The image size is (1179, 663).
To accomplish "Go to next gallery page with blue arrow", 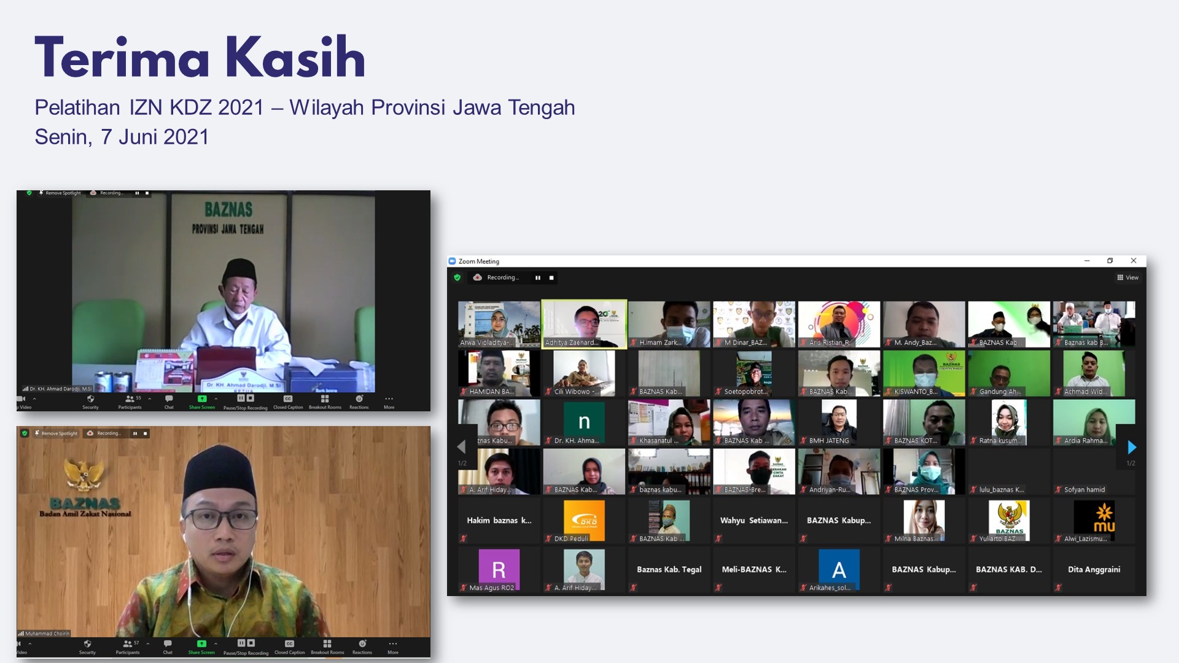I will click(x=1132, y=448).
